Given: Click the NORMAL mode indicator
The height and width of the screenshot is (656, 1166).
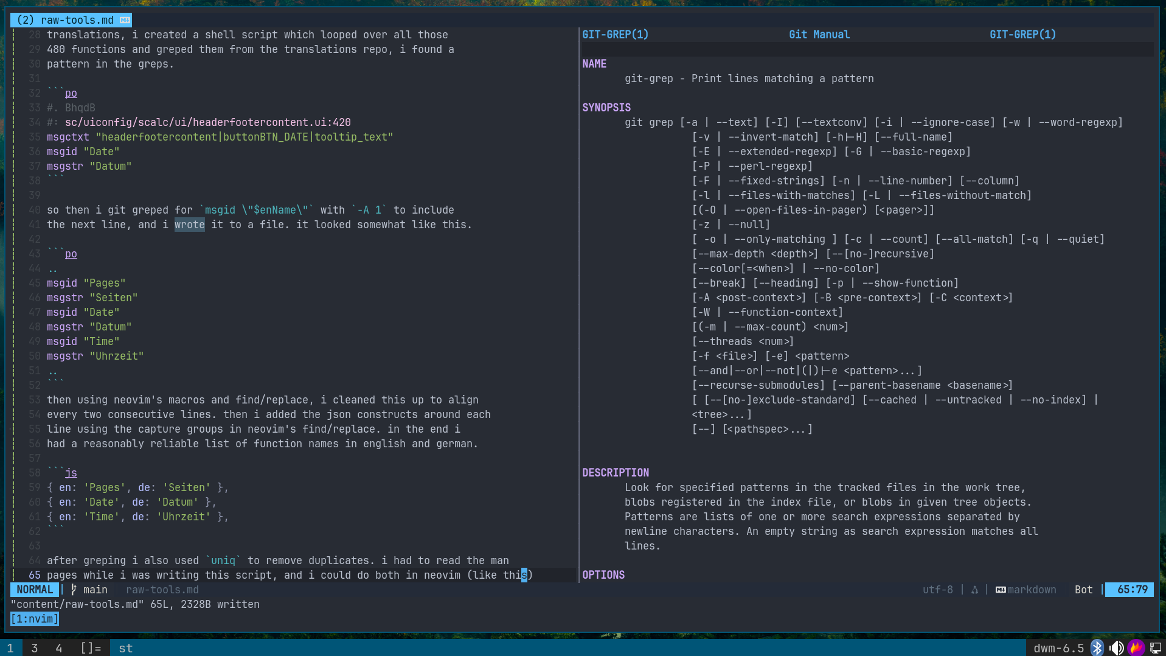Looking at the screenshot, I should point(35,590).
